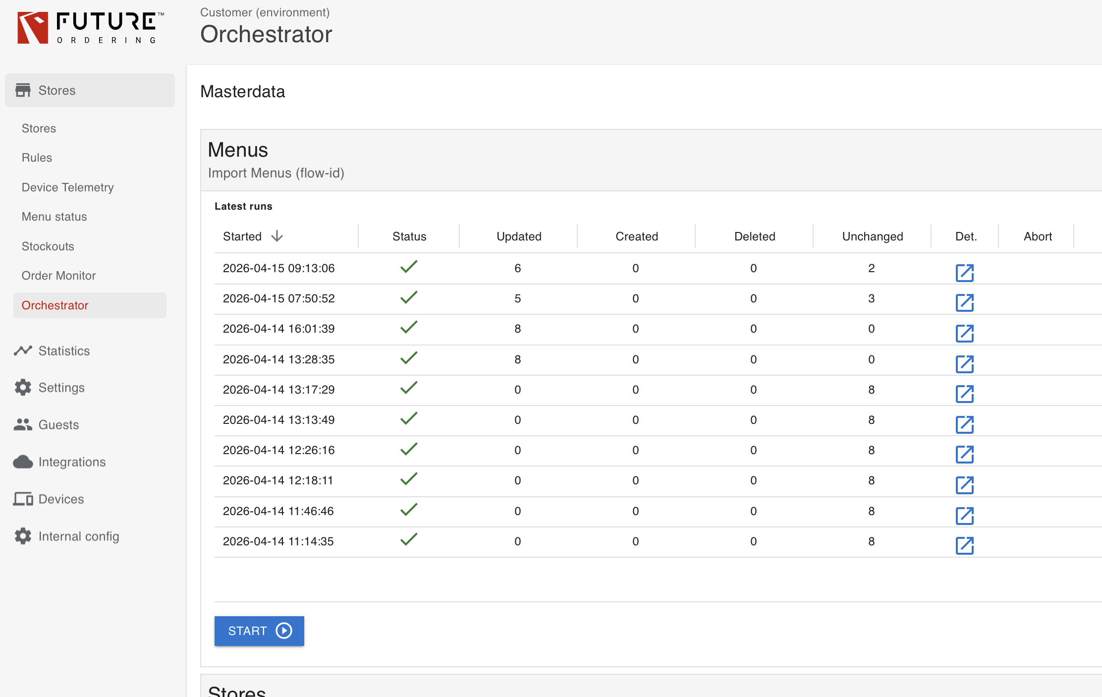This screenshot has height=697, width=1102.
Task: Click the storefront icon beside the Stores section header
Action: 23,90
